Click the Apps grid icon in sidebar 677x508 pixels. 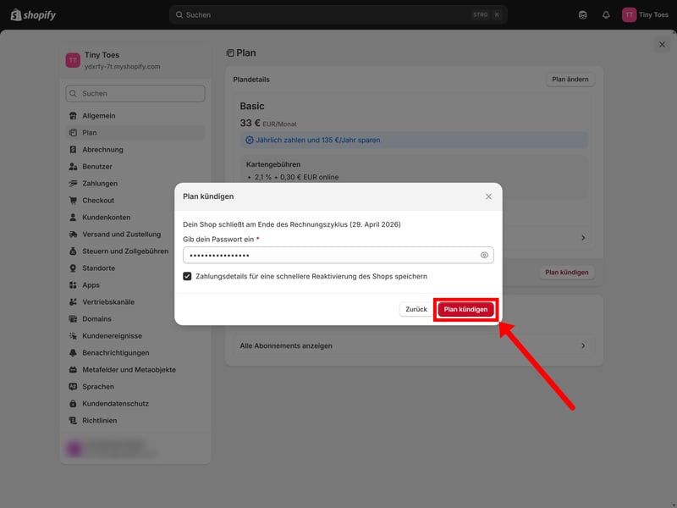[74, 285]
